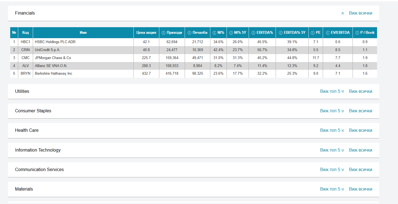Click info icon beside EBITDA% header
Viewport: 398px width, 204px height.
(253, 33)
